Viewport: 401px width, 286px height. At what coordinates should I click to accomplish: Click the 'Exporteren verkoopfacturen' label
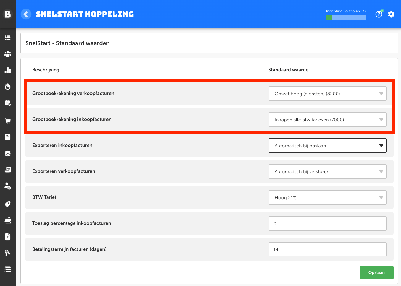(64, 171)
